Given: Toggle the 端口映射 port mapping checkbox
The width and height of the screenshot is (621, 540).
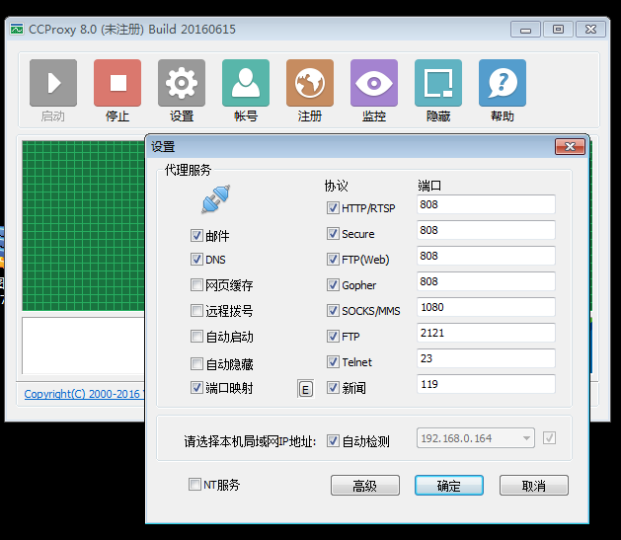Looking at the screenshot, I should pyautogui.click(x=196, y=388).
